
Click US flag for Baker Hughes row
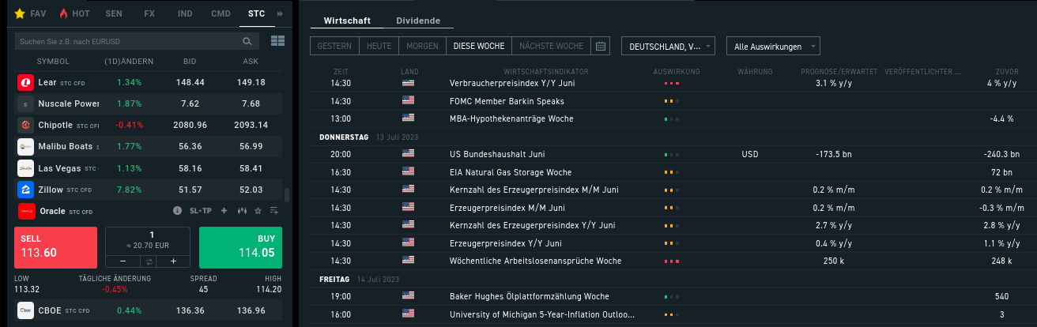click(x=408, y=296)
